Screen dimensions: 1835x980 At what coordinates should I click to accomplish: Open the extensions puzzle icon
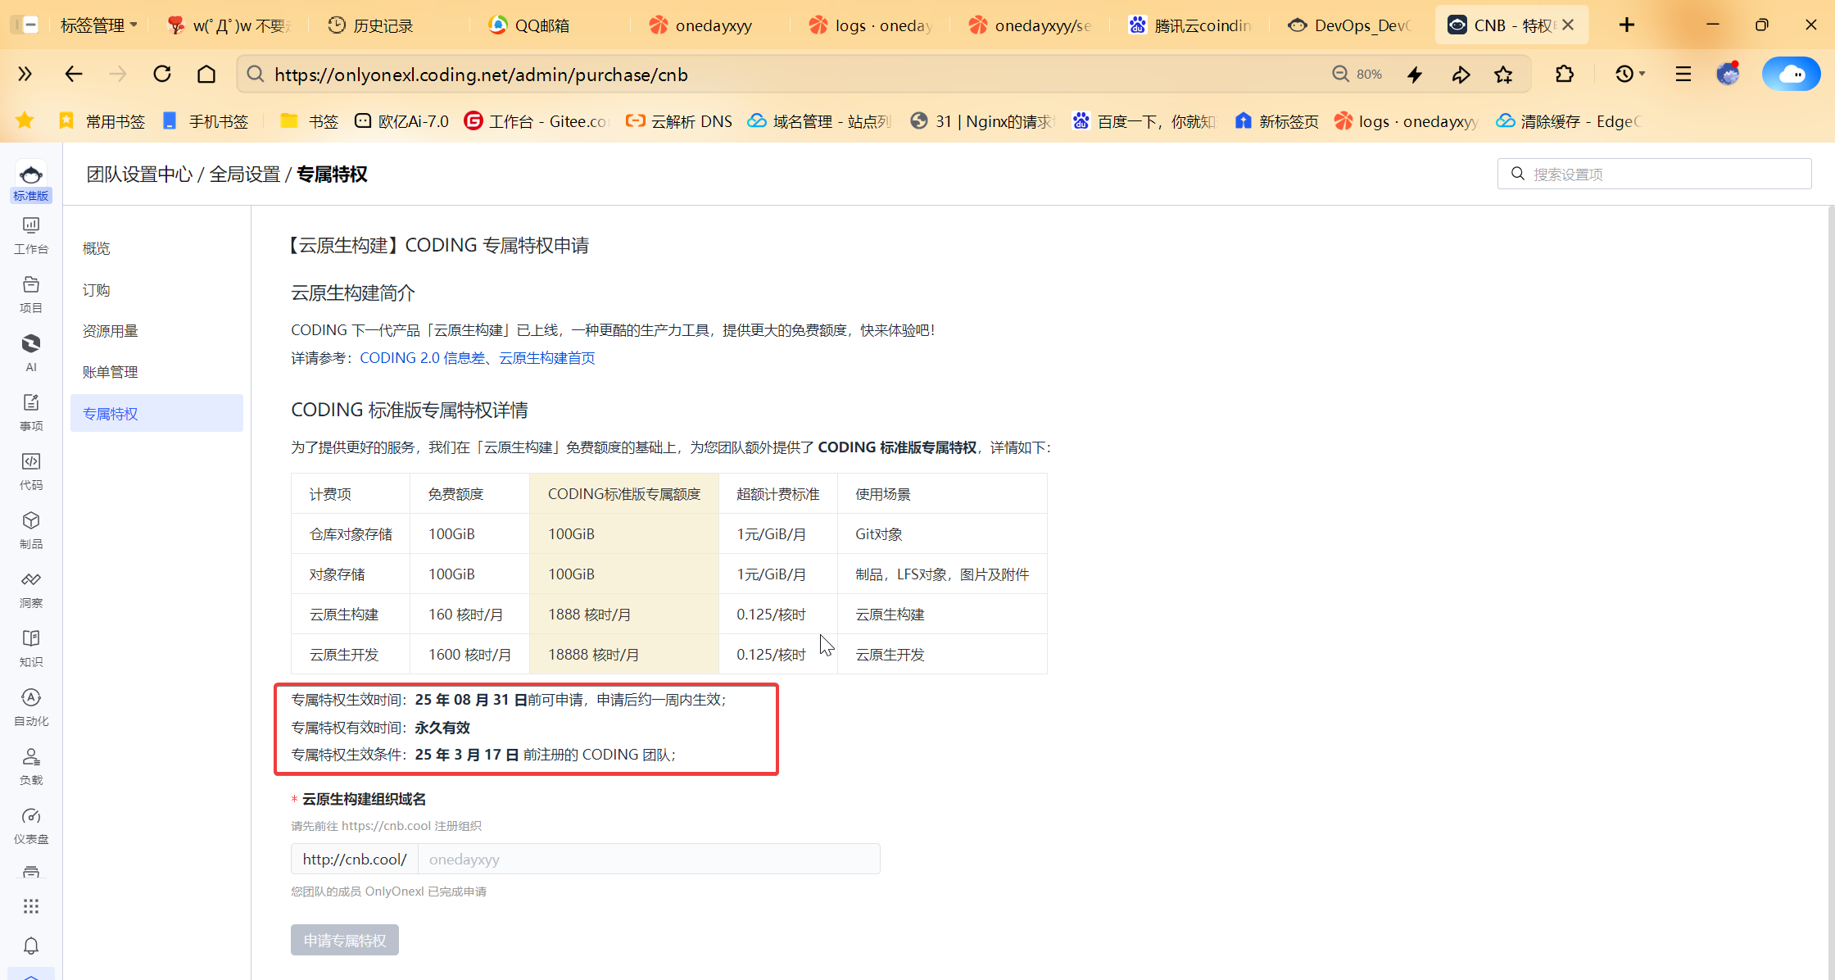1565,75
